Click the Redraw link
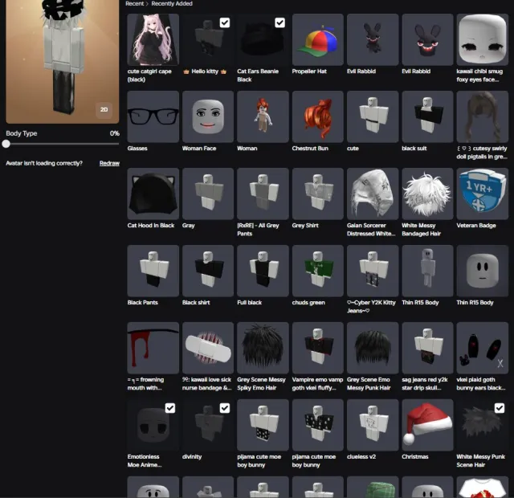The image size is (514, 498). (x=109, y=163)
